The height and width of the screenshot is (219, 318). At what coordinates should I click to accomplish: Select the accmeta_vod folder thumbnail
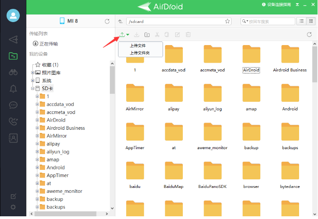pyautogui.click(x=212, y=59)
